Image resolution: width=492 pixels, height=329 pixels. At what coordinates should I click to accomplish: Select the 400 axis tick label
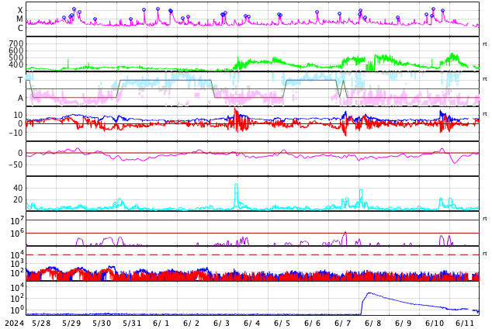(16, 64)
